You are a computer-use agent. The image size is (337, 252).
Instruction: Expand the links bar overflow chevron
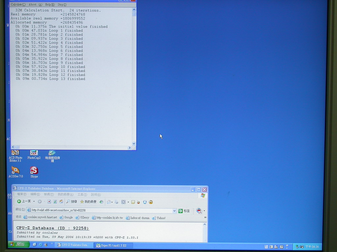205,218
